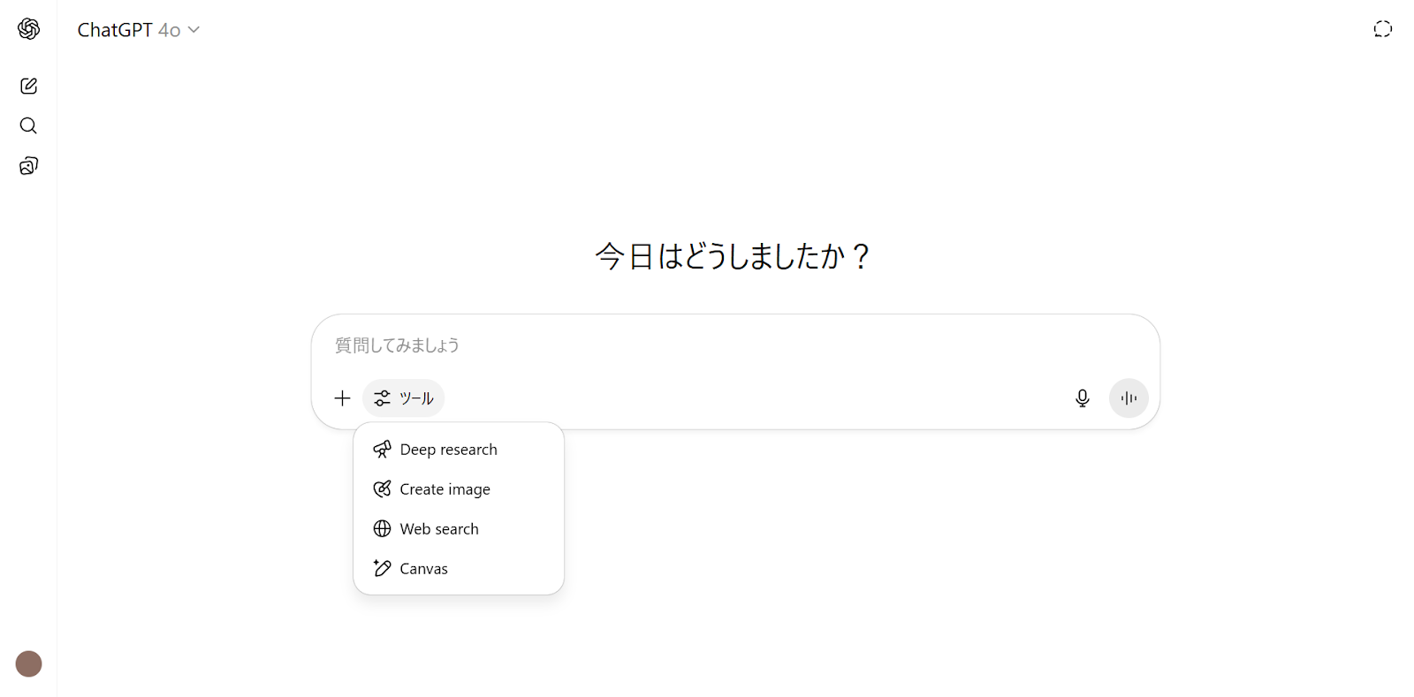Open attachment options with the plus icon
Image resolution: width=1414 pixels, height=697 pixels.
pos(341,398)
